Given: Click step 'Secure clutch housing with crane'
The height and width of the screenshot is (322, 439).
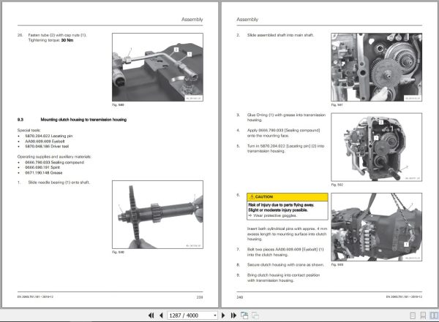Looking at the screenshot, I should 285,265.
